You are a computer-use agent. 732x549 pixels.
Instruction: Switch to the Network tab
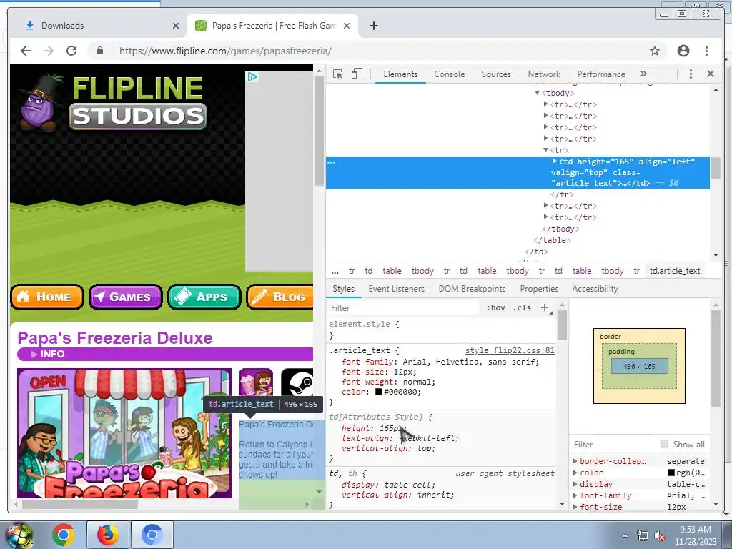click(x=544, y=74)
